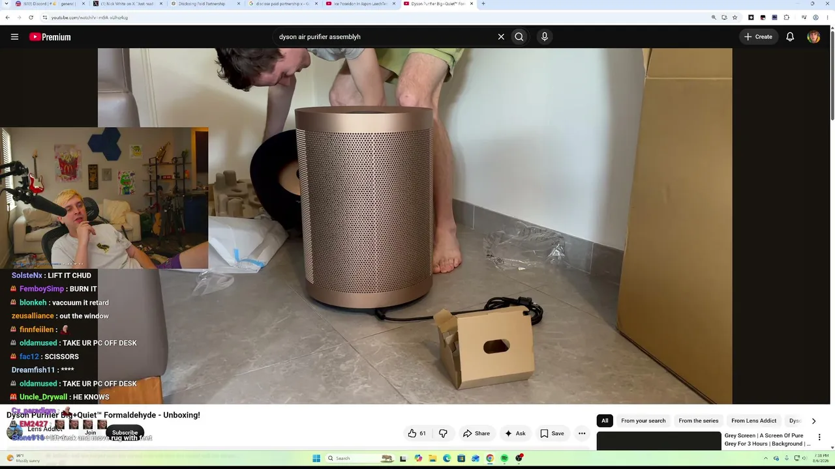Open the Grey Screen suggested video thumbnail
This screenshot has width=835, height=469.
659,441
